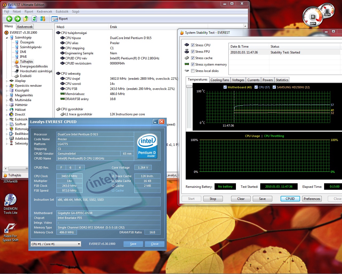Open the Kedvencek menu
Screen dimensions: 342x274
(x=44, y=12)
